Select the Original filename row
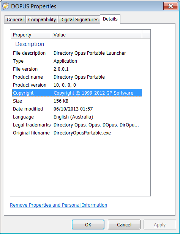 77,133
